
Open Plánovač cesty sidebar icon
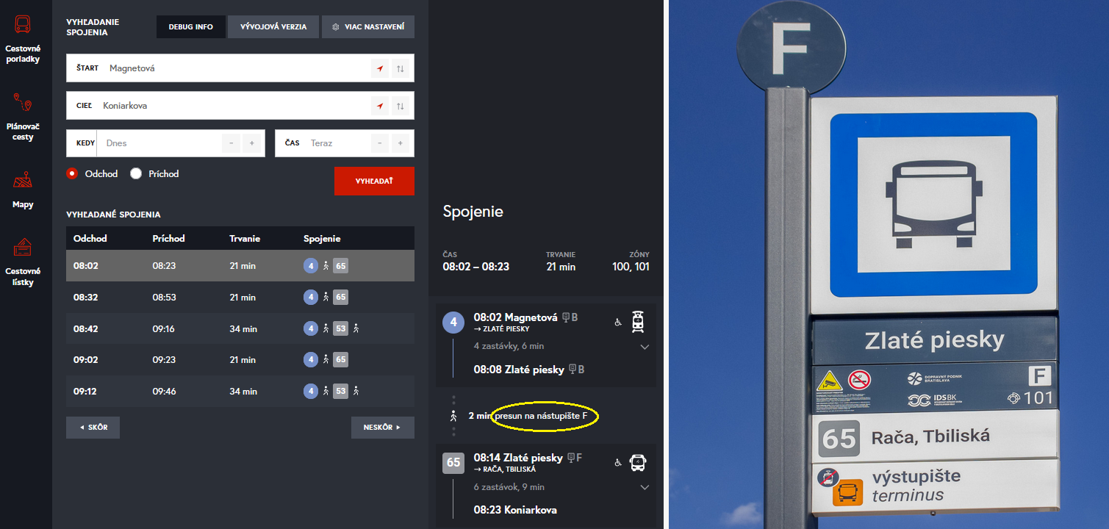[x=23, y=102]
